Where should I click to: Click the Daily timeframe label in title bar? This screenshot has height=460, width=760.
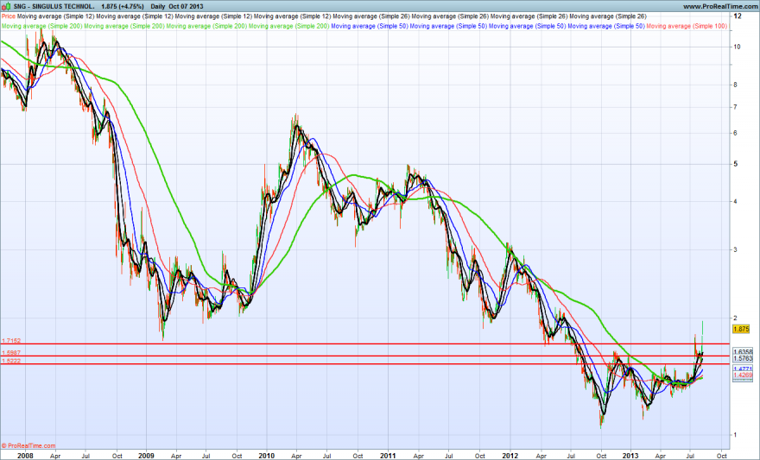(157, 6)
